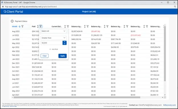Click the horizontal table scrollbar
This screenshot has width=178, height=109.
click(77, 97)
